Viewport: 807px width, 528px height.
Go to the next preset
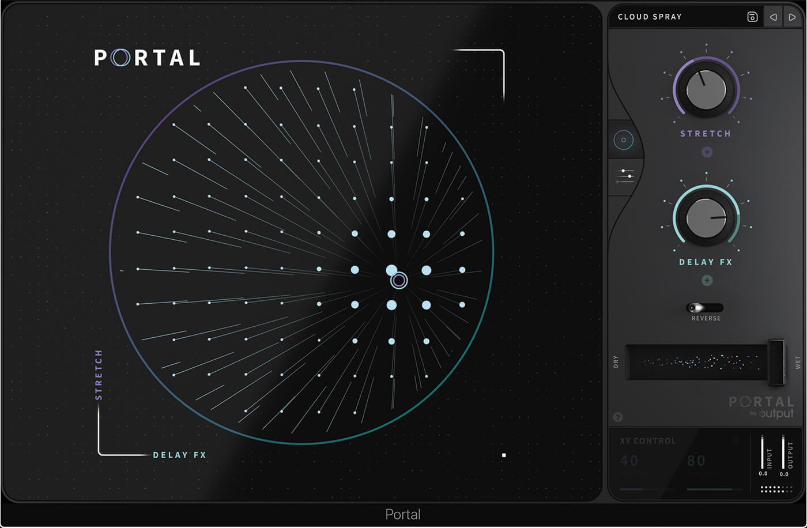[792, 17]
